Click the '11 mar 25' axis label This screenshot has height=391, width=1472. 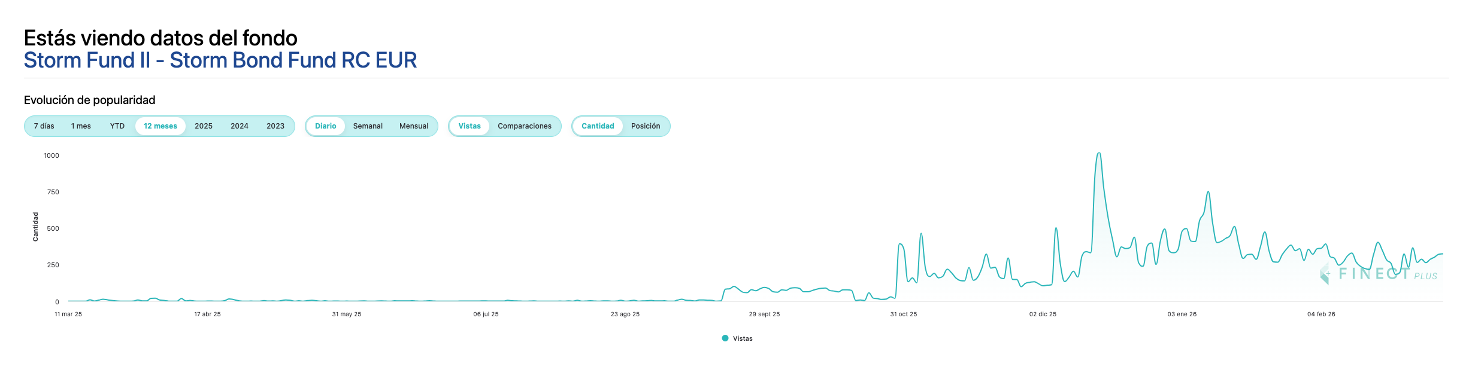click(x=68, y=314)
